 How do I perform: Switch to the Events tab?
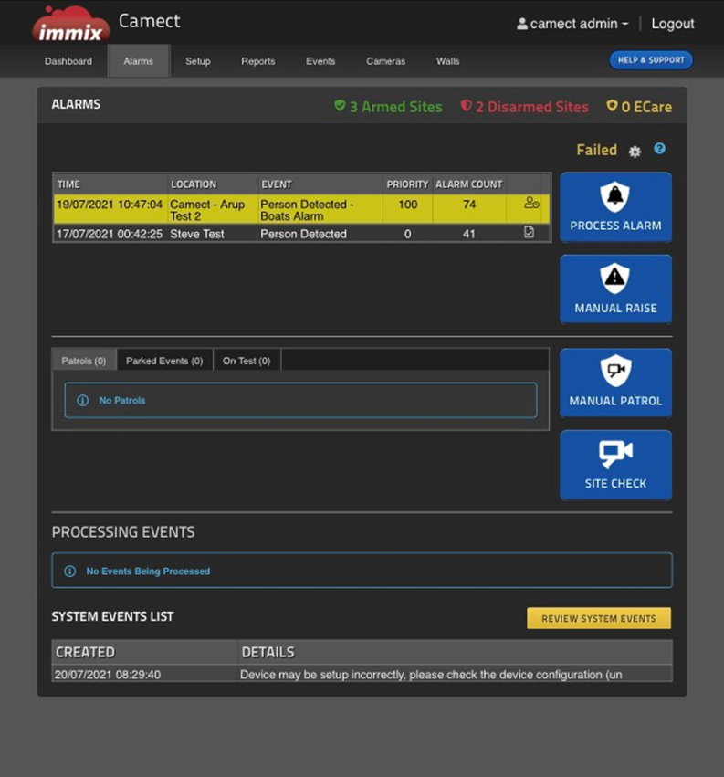point(320,61)
